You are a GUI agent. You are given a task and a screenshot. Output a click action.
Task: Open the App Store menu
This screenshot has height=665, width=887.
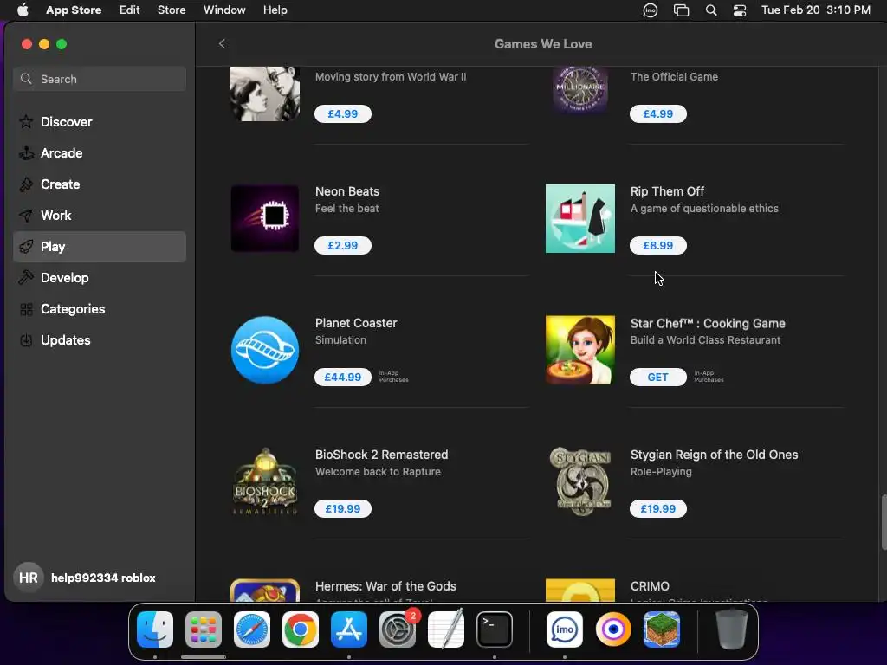74,10
